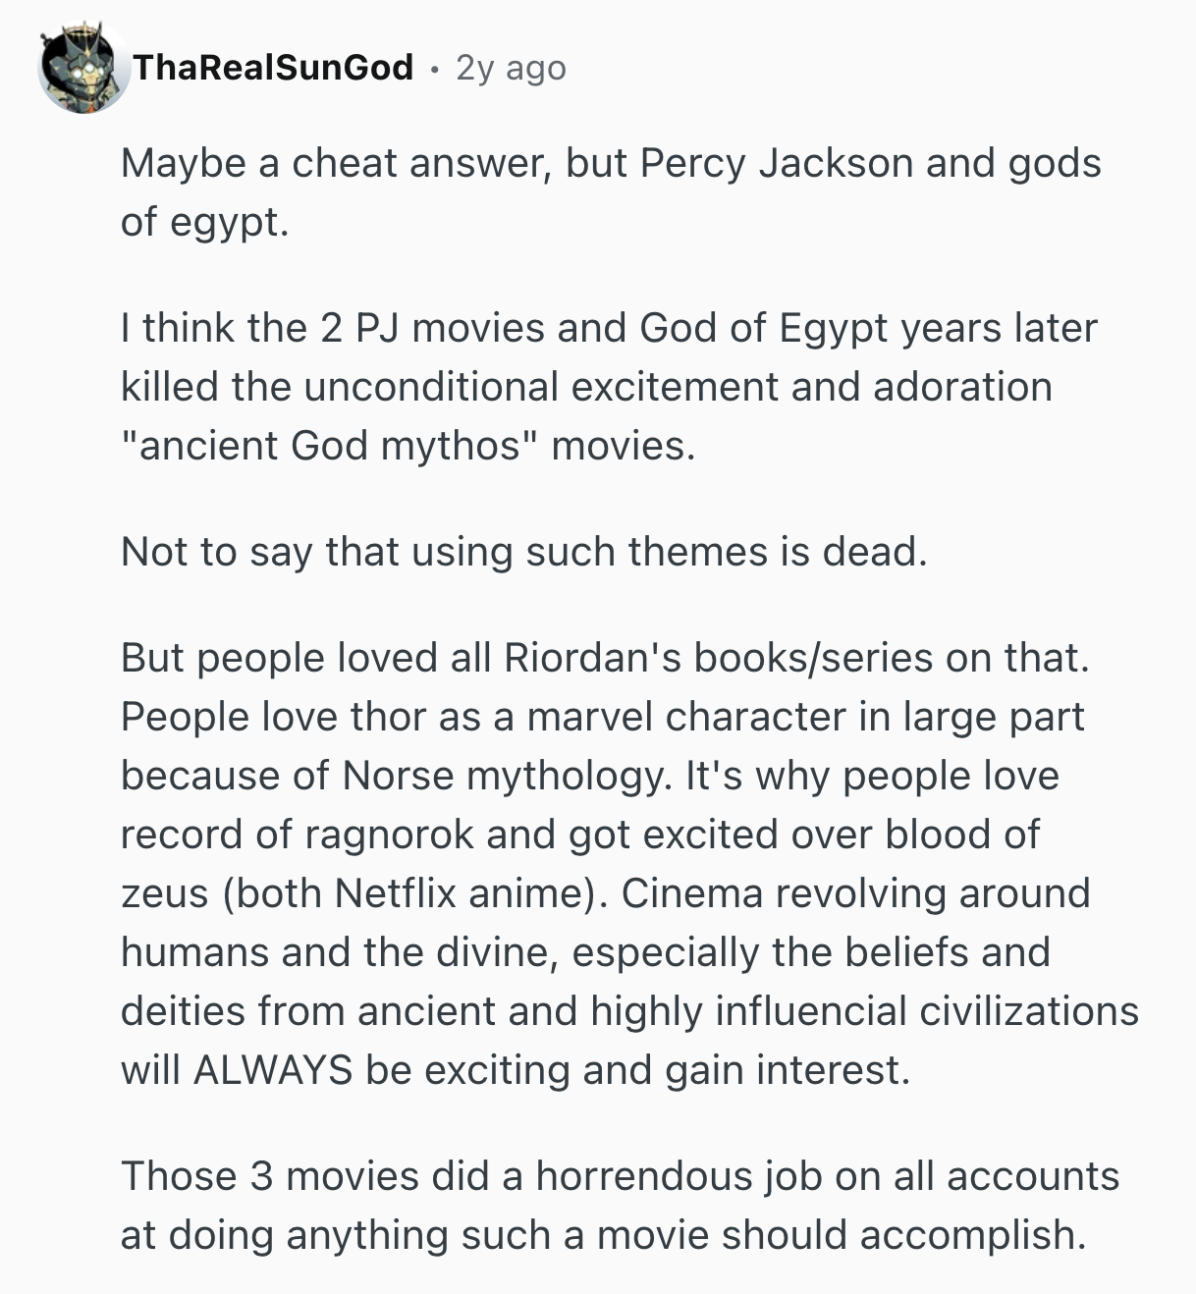This screenshot has width=1196, height=1294.
Task: Click the paragraph starting "But people loved all Riordan's"
Action: [628, 864]
